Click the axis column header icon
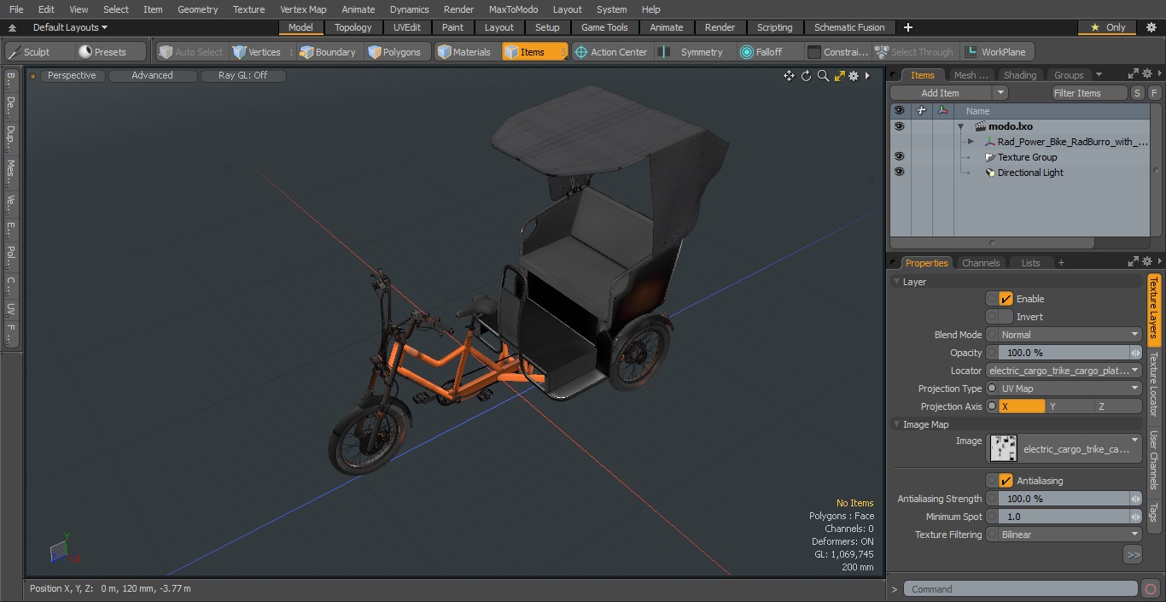The image size is (1166, 602). pyautogui.click(x=942, y=111)
